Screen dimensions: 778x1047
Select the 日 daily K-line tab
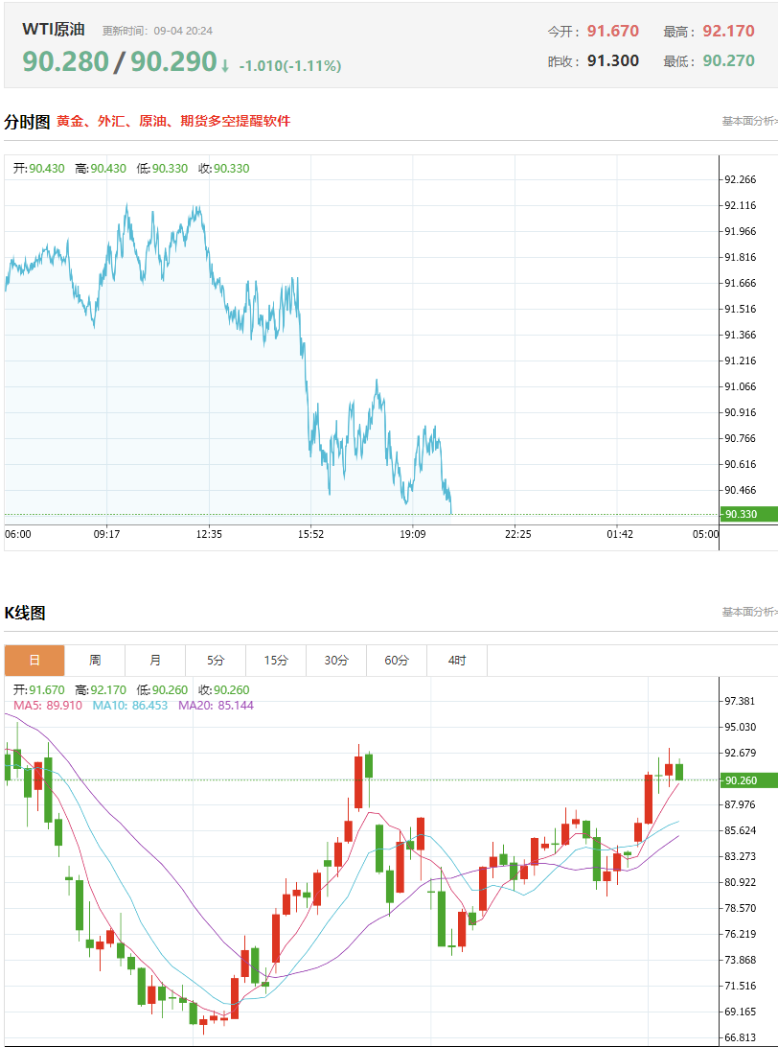(34, 661)
